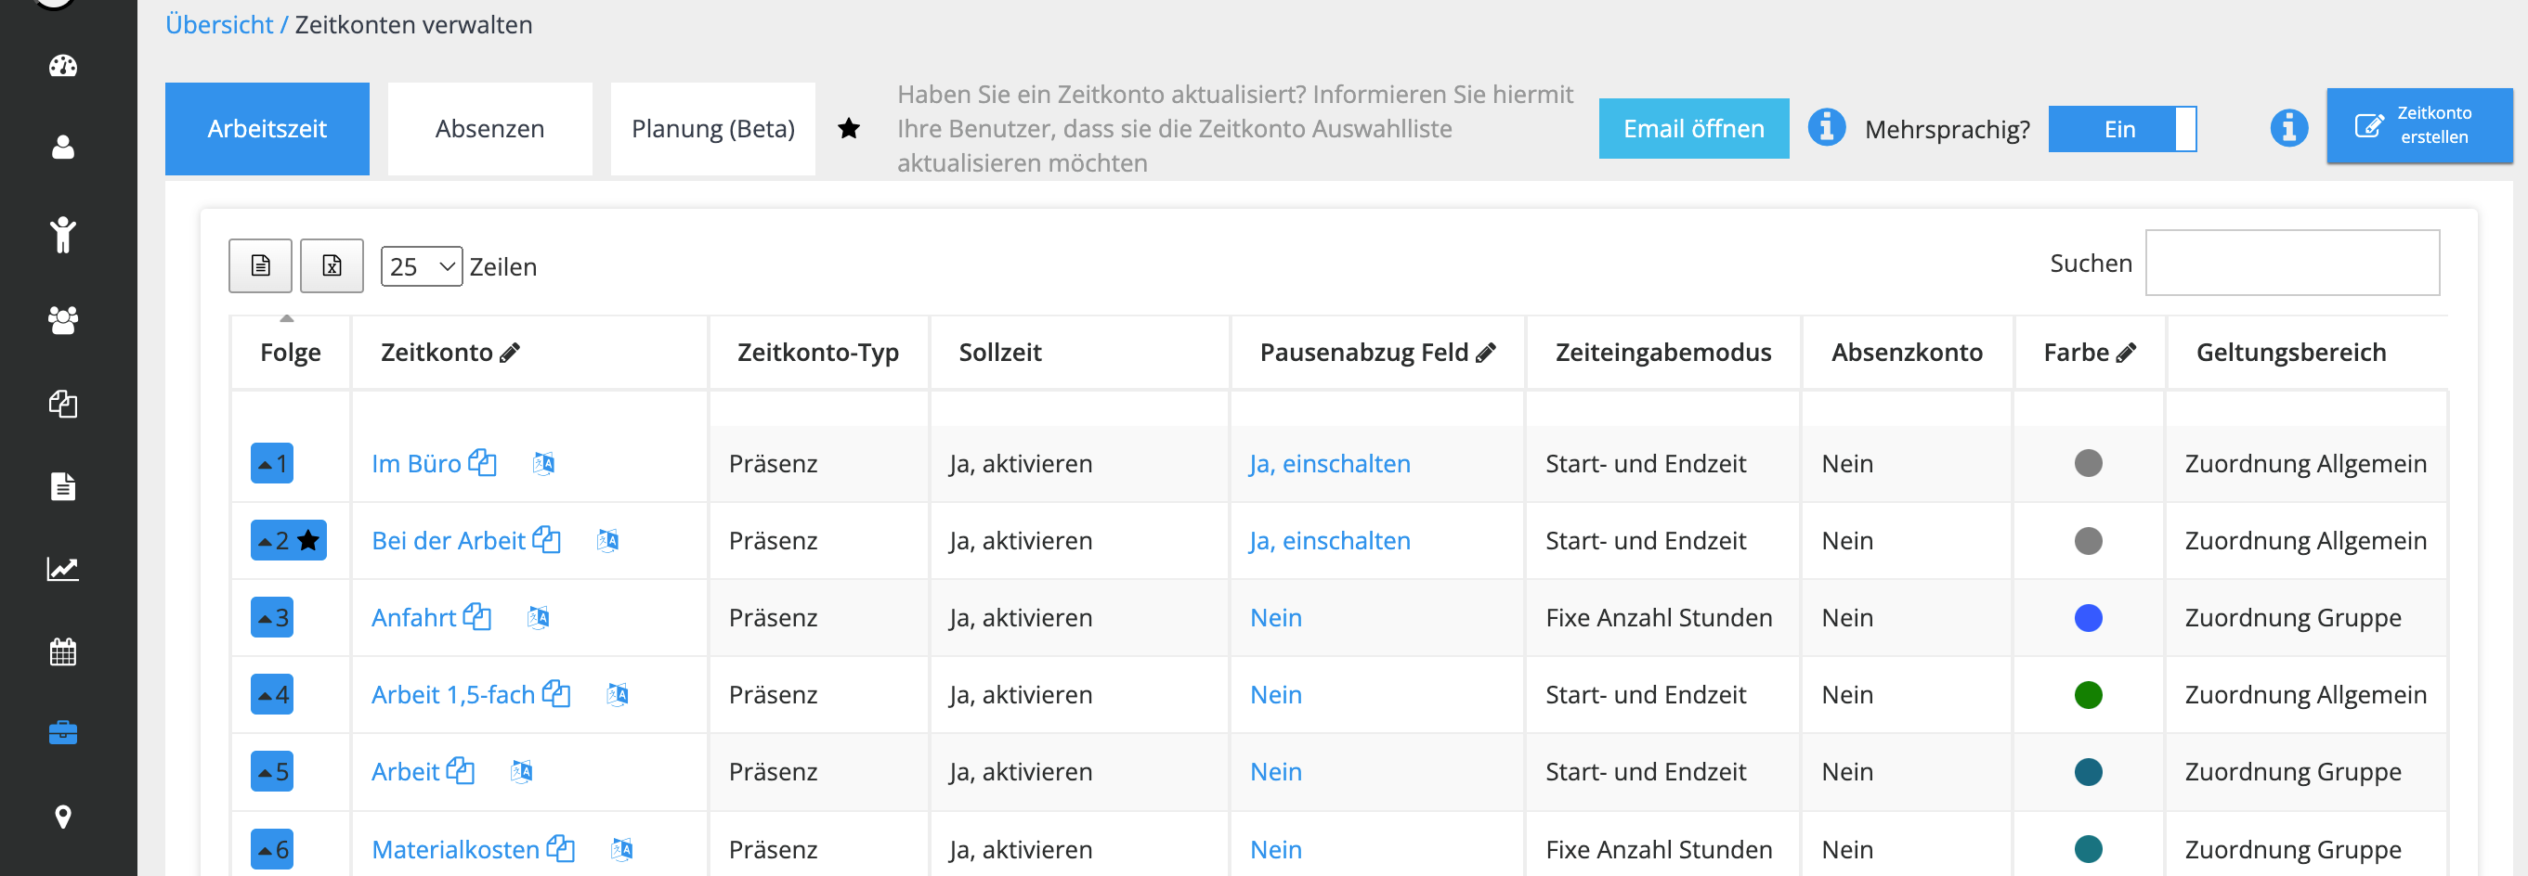Open the dashboard gauge icon in sidebar
The height and width of the screenshot is (876, 2528).
[x=63, y=66]
